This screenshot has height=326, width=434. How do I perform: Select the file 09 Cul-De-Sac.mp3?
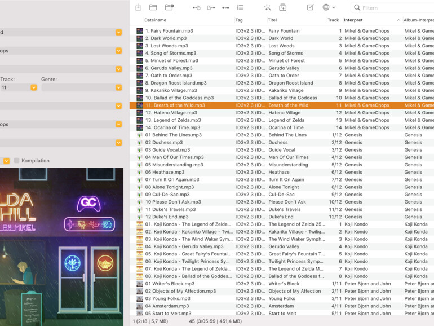point(167,195)
